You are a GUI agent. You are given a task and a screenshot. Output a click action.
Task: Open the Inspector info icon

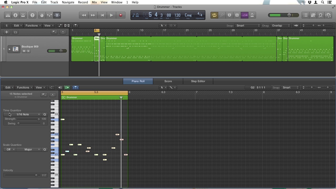click(x=15, y=15)
